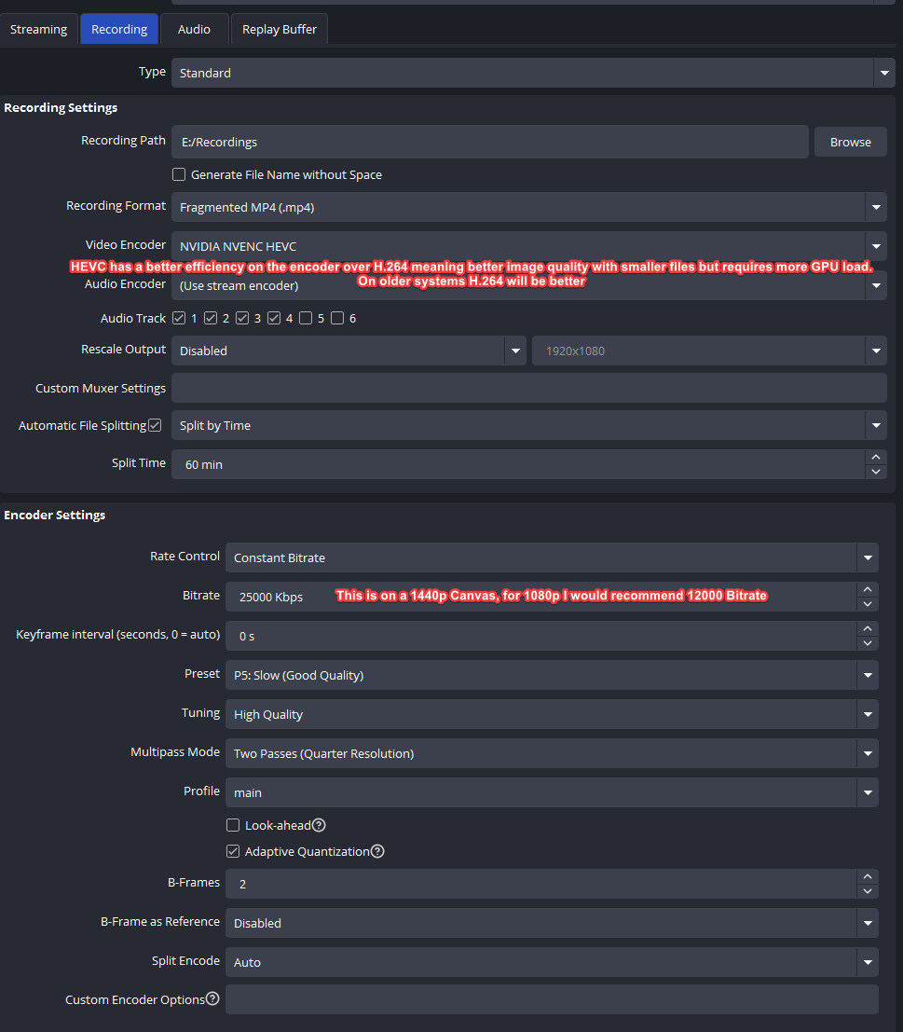
Task: Open the Split by Time dropdown
Action: [528, 425]
